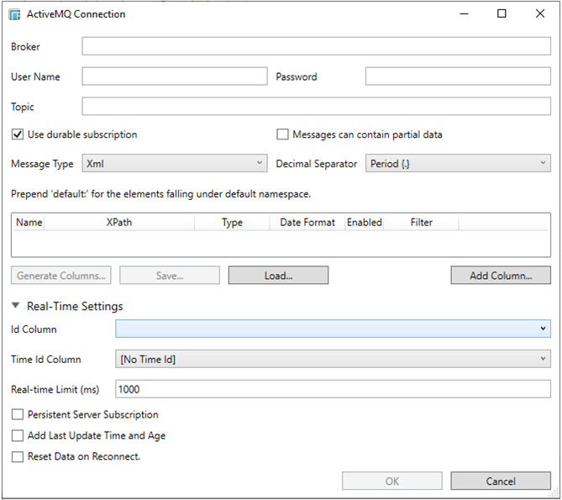
Task: Focus the User Name text field
Action: click(x=174, y=76)
